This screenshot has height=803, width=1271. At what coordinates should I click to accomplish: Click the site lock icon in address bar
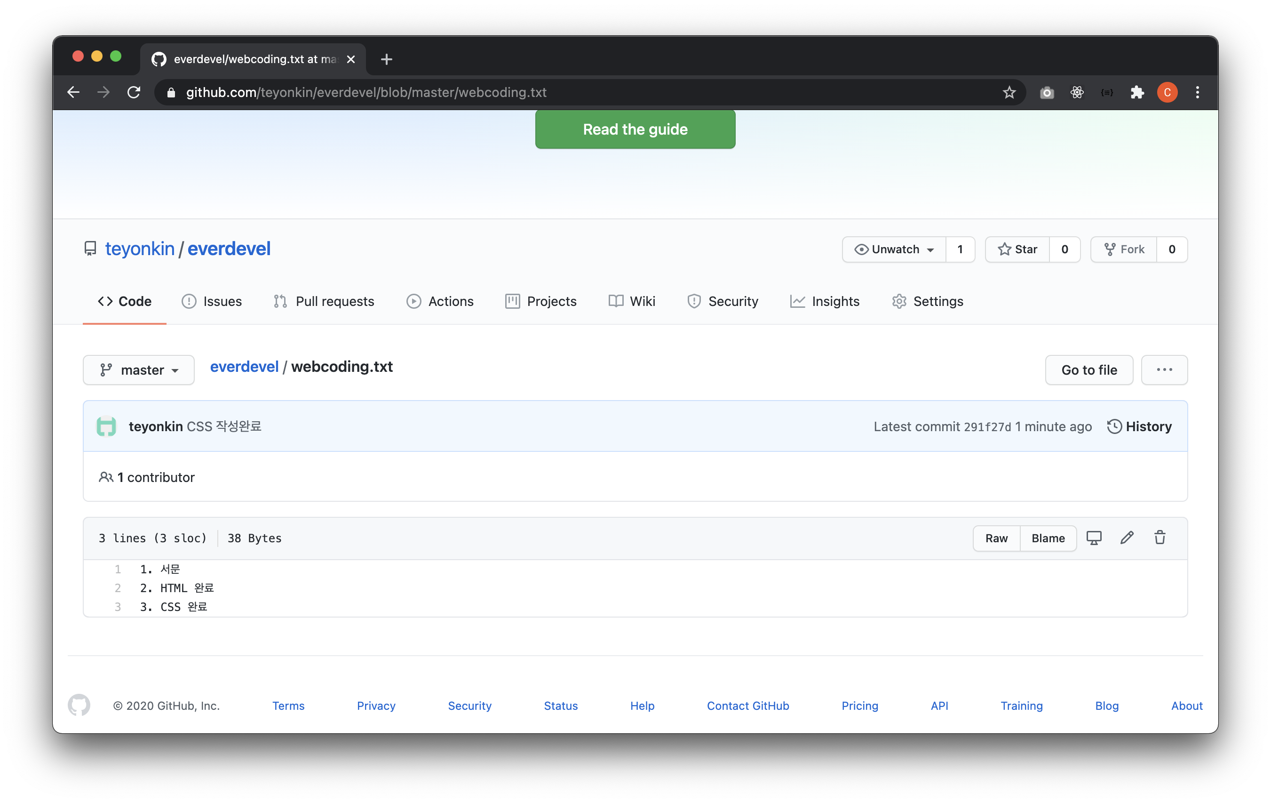pos(171,92)
